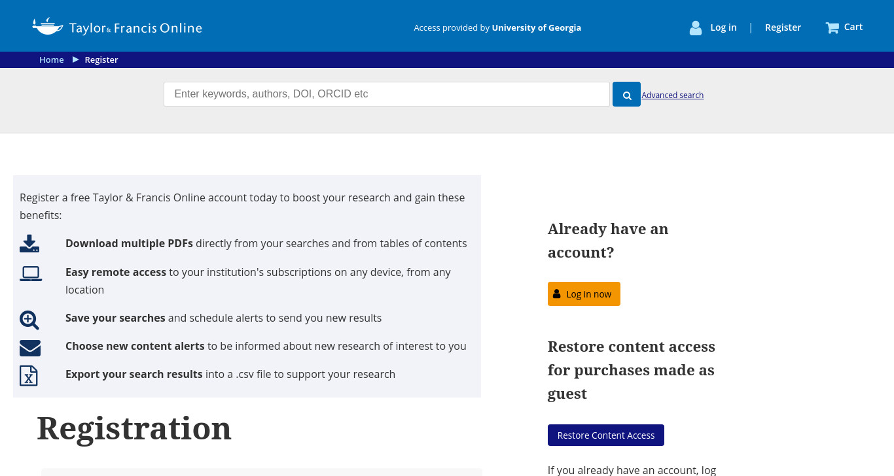
Task: Click the magnifier search button
Action: click(626, 94)
